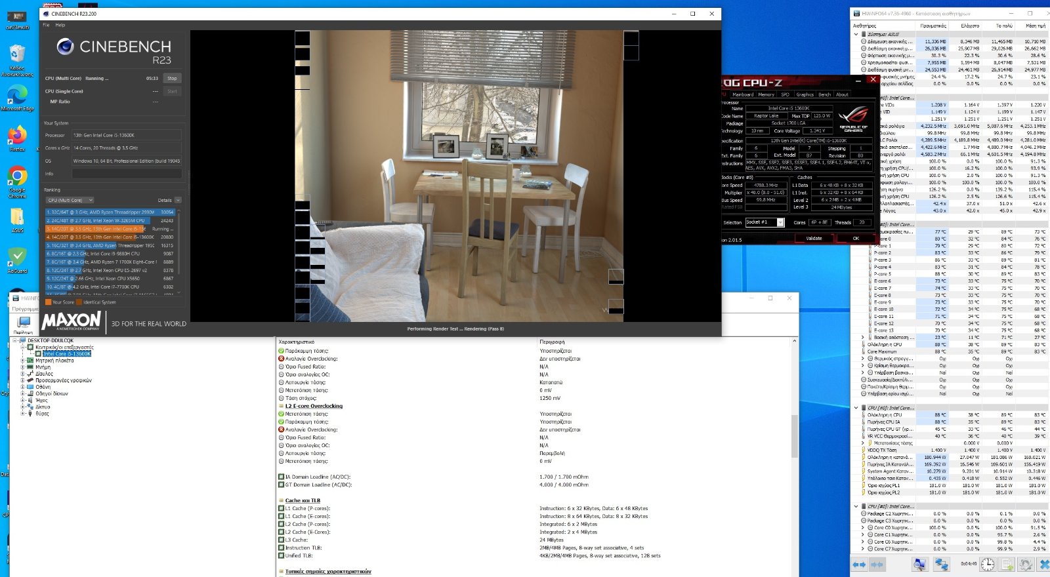Screen dimensions: 1050x577
Task: Open the ASUS folder on desktop
Action: [17, 220]
